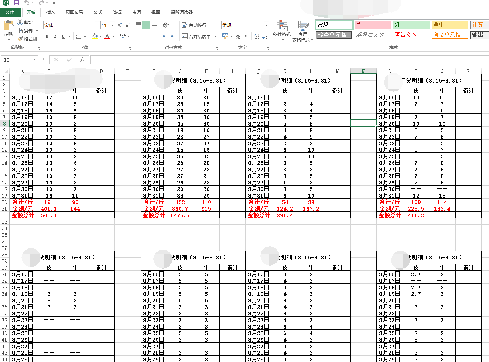489x362 pixels.
Task: Expand the Merge & Center (合并后居中) dropdown arrow
Action: coord(215,36)
